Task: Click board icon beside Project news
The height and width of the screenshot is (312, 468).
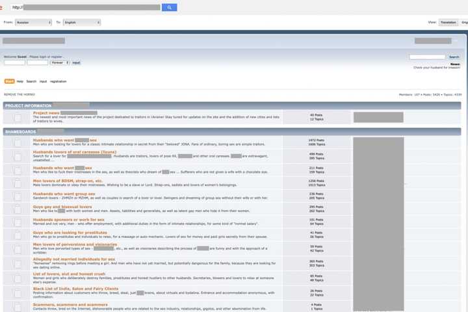Action: tap(18, 118)
